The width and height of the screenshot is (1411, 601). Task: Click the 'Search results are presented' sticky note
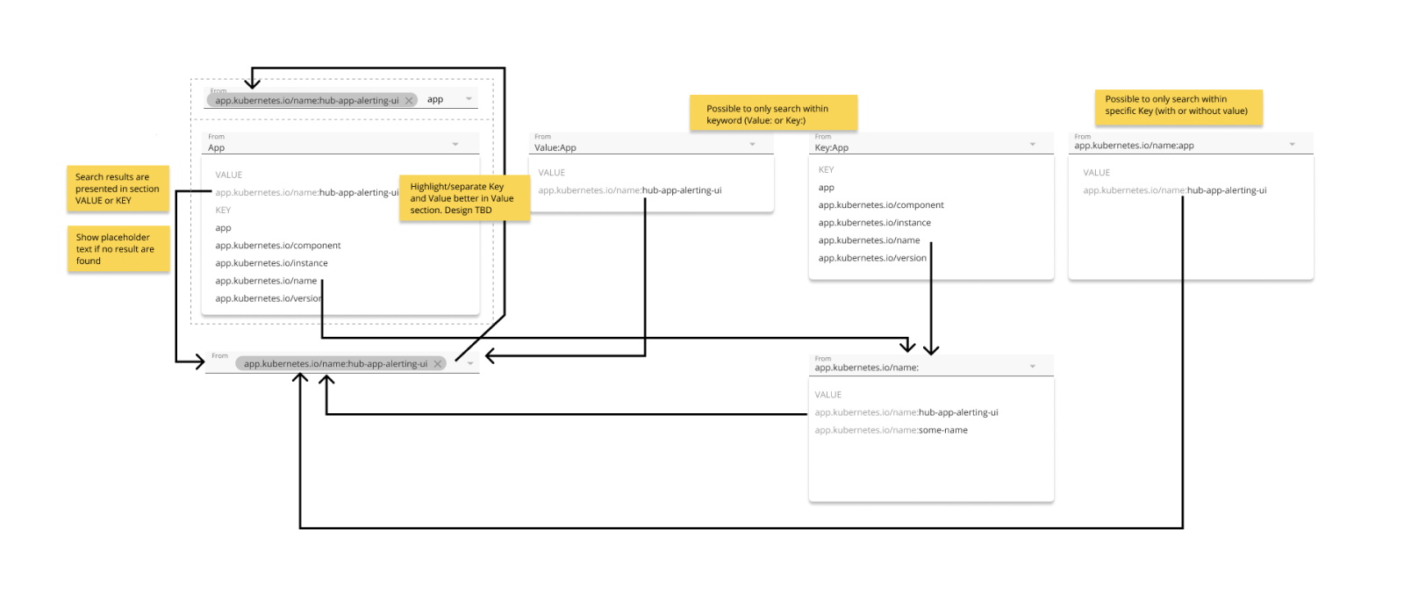pos(118,189)
